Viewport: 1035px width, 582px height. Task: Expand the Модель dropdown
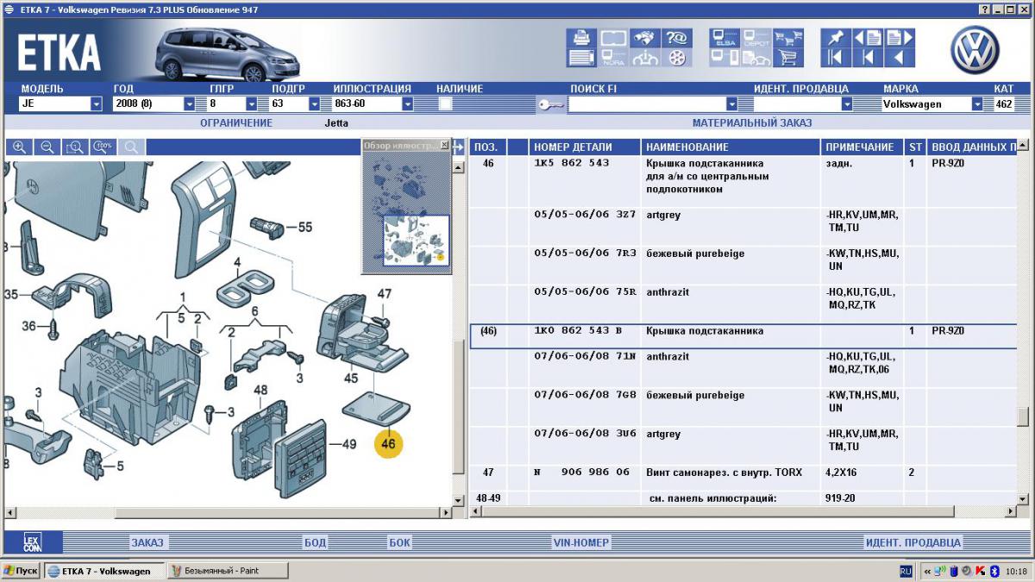[x=97, y=103]
